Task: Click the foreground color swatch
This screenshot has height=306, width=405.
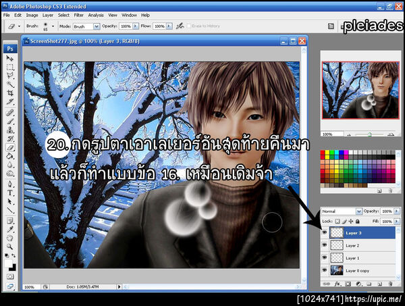Action: [8, 263]
